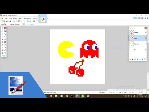Open the Effects menu
Screen dimensions: 149x112
tap(34, 18)
